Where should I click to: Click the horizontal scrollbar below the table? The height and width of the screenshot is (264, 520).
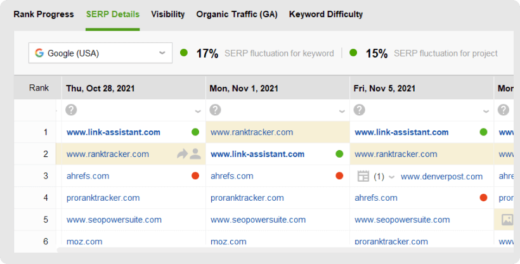click(x=285, y=250)
